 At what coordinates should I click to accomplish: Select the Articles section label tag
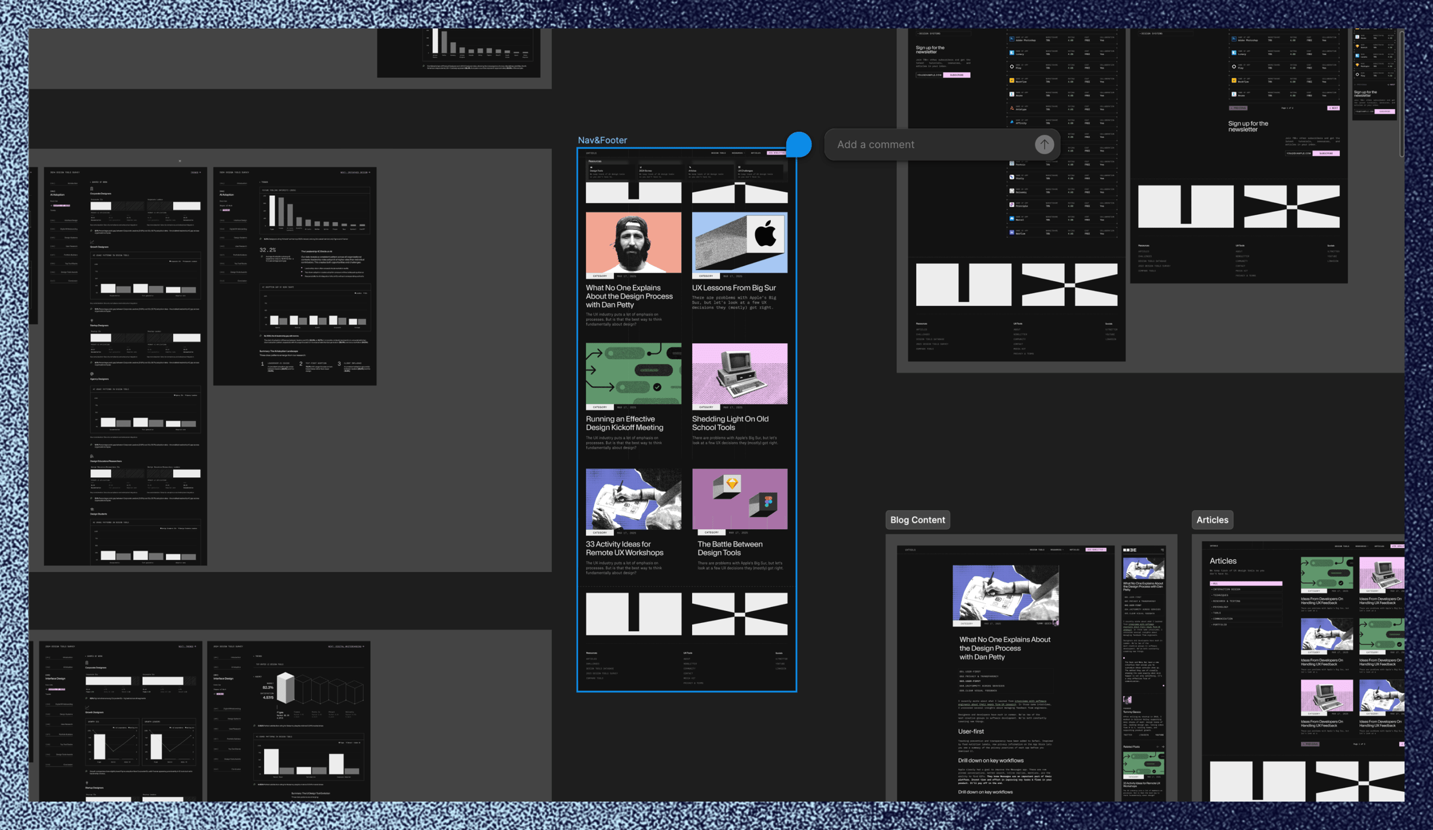(1212, 520)
